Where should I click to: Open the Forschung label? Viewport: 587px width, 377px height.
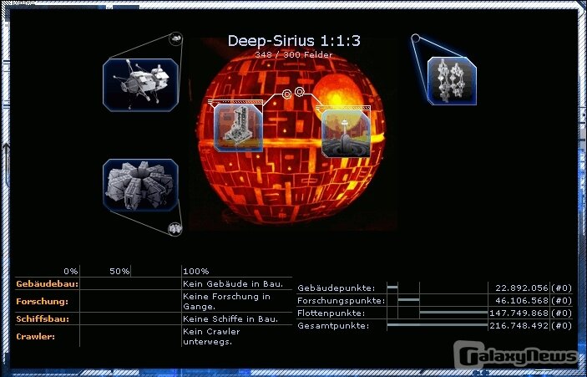(43, 301)
